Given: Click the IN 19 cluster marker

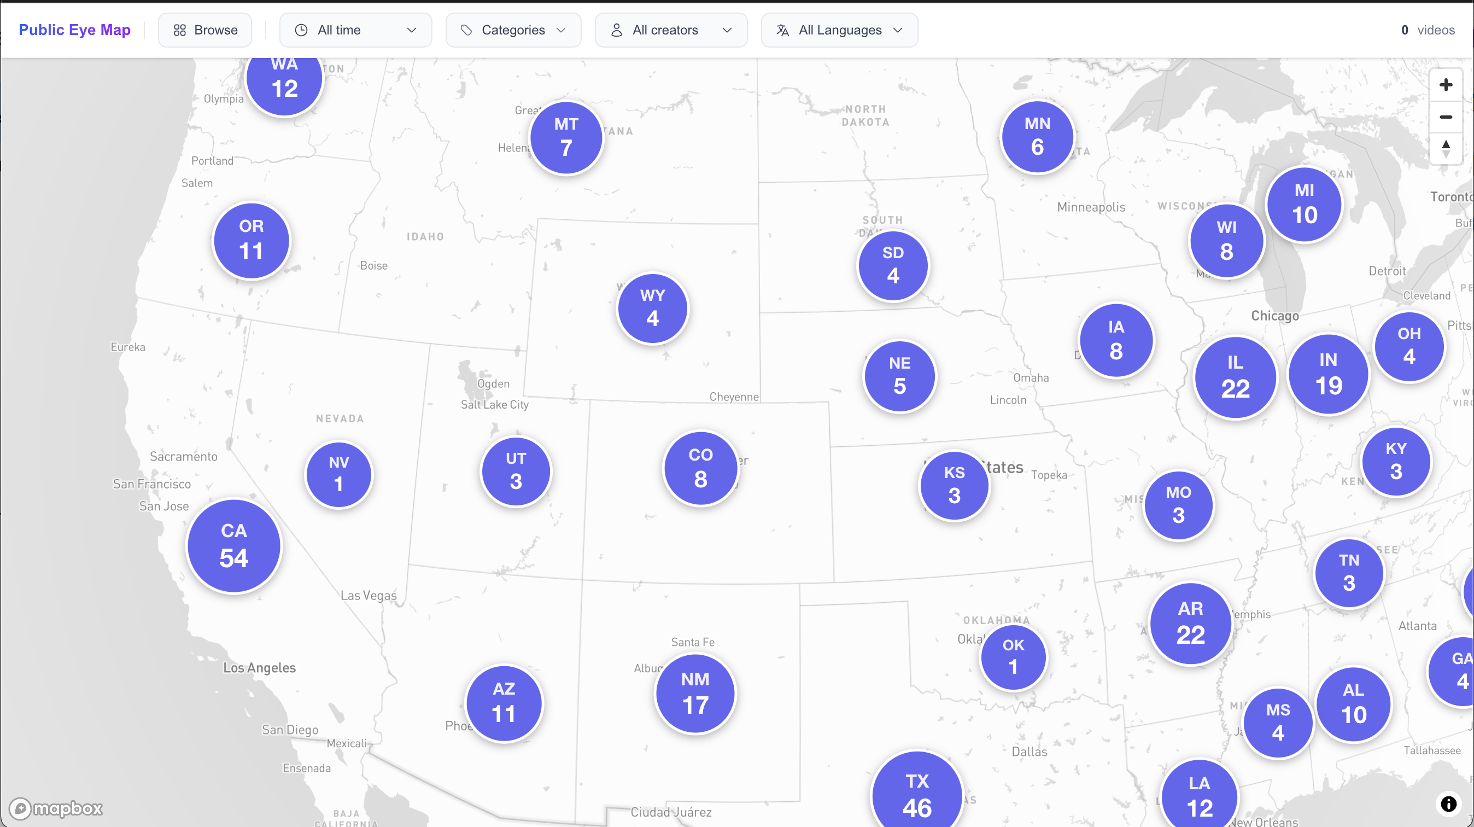Looking at the screenshot, I should coord(1328,374).
